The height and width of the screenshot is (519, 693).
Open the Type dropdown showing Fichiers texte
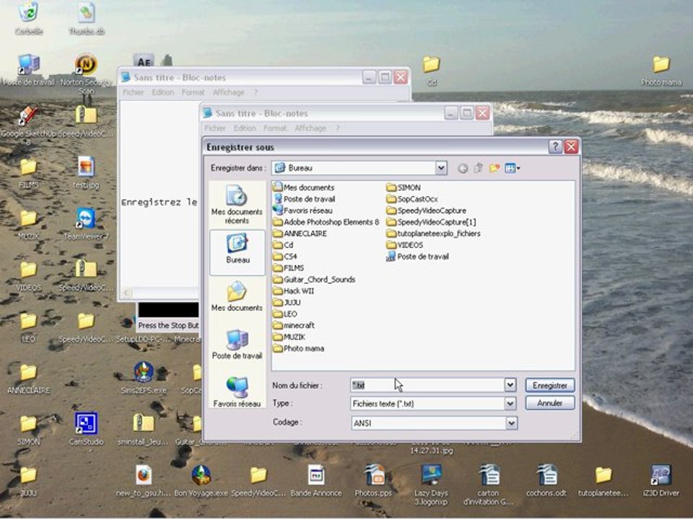[510, 404]
